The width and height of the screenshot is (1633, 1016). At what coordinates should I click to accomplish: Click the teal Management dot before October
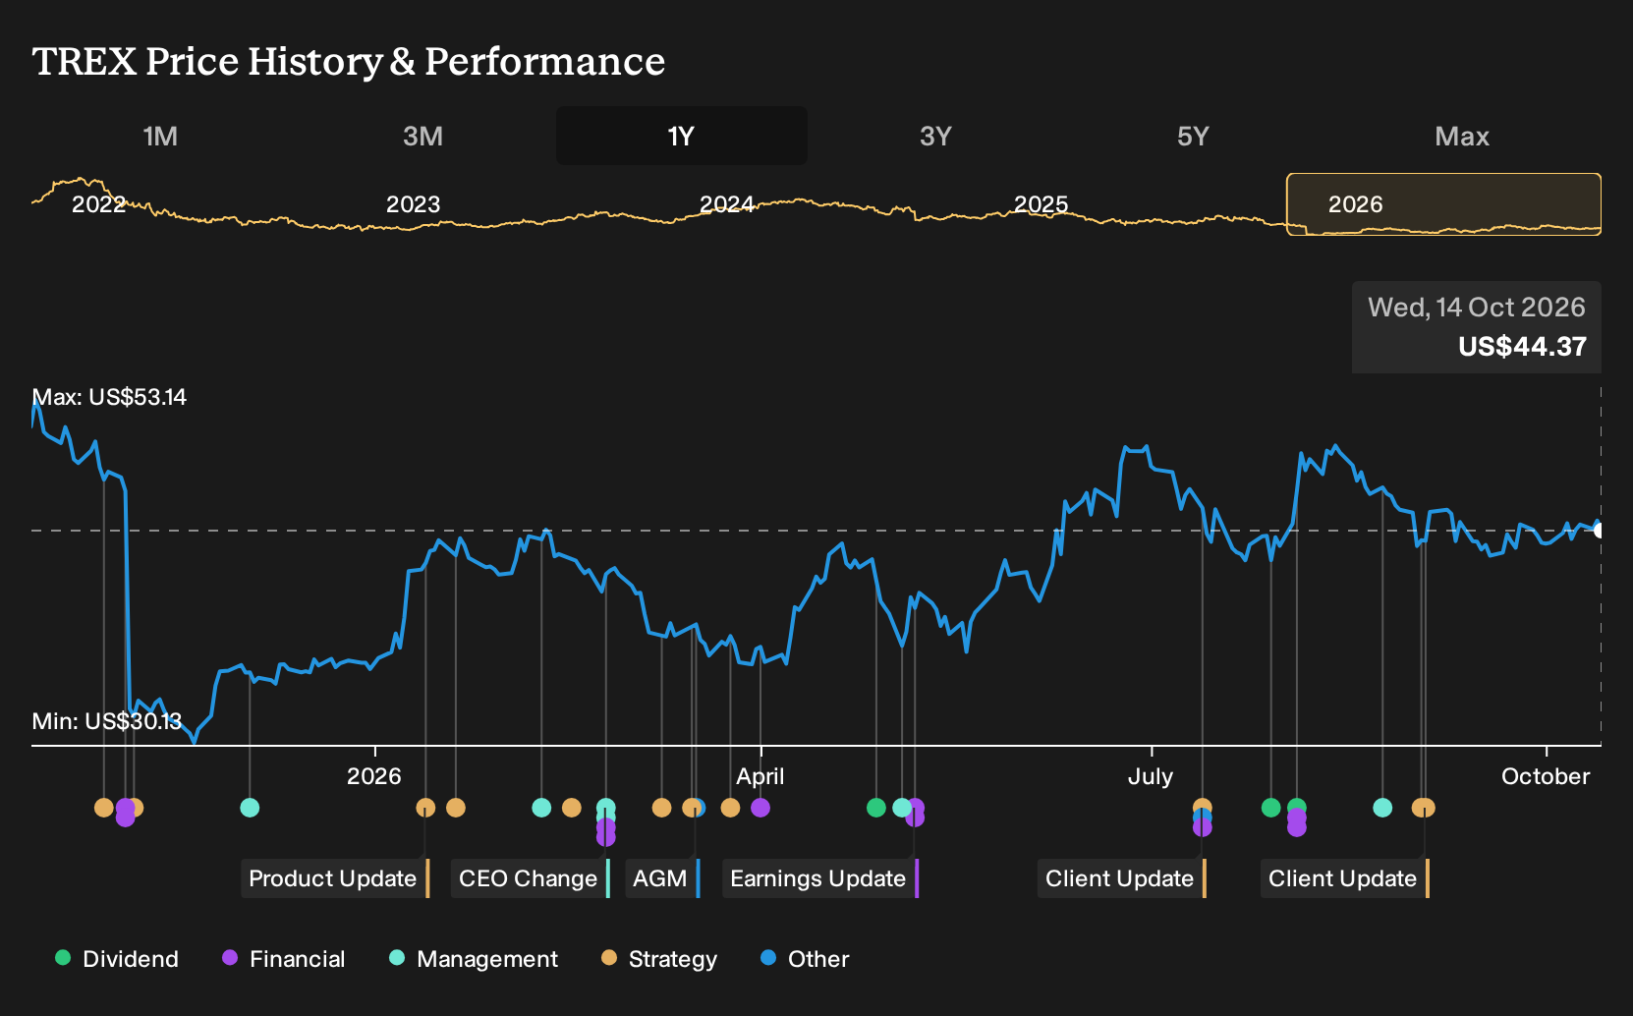click(1382, 808)
